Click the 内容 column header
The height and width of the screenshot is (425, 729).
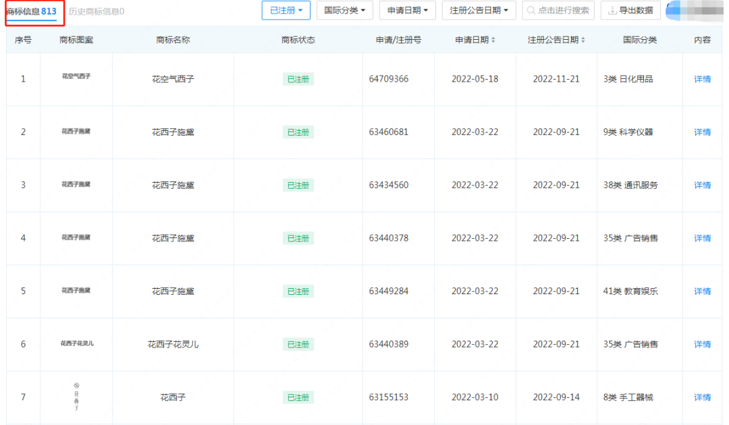click(x=702, y=40)
